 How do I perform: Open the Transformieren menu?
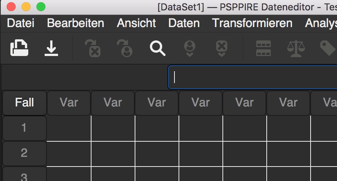point(252,23)
